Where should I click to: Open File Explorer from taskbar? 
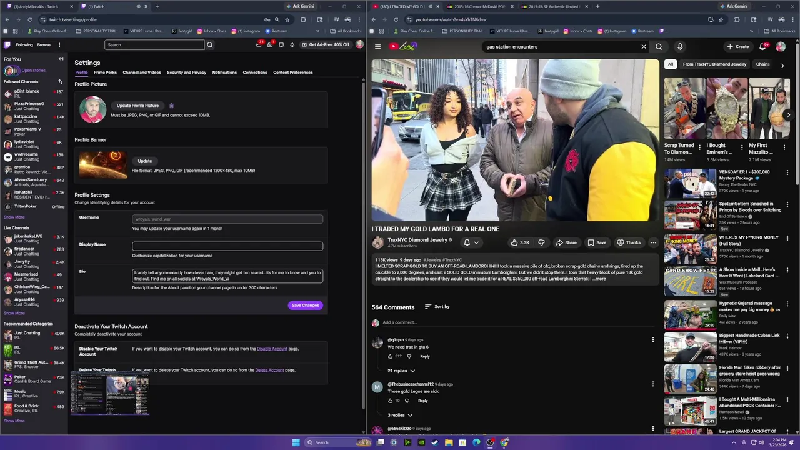click(449, 442)
